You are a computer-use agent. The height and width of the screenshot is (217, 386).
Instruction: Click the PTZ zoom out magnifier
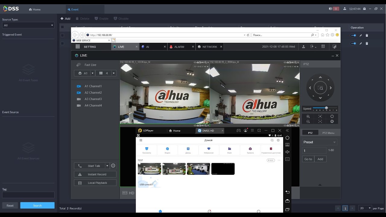308,121
